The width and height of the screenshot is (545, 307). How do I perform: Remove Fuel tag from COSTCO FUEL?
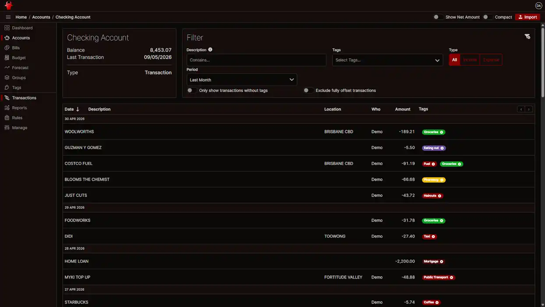(x=433, y=164)
